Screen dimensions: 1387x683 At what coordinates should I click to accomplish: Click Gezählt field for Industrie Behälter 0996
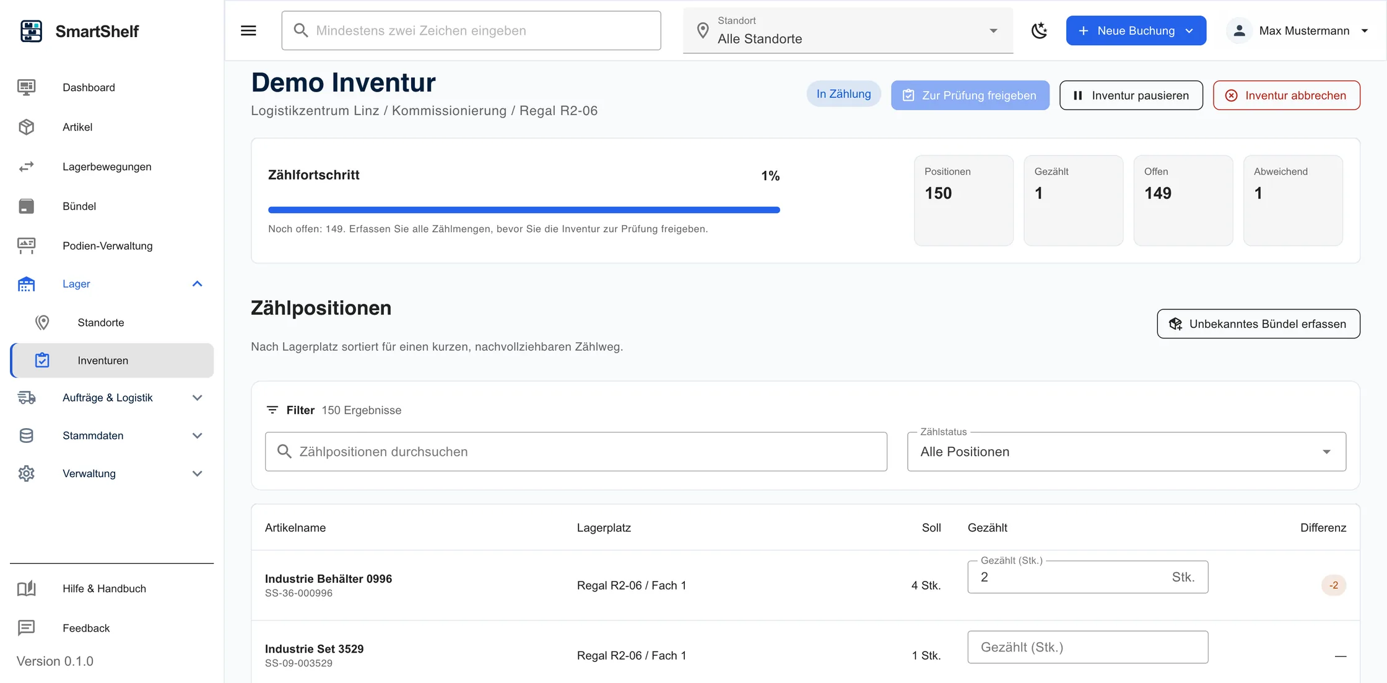pos(1087,577)
